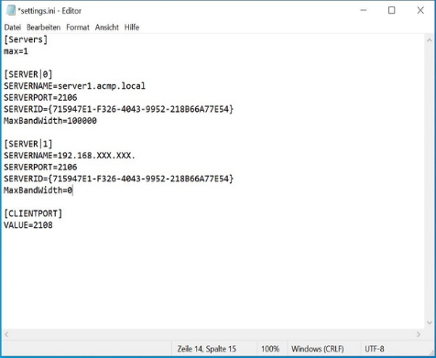Click the Notepad file icon in title bar
The image size is (436, 358).
coord(11,10)
